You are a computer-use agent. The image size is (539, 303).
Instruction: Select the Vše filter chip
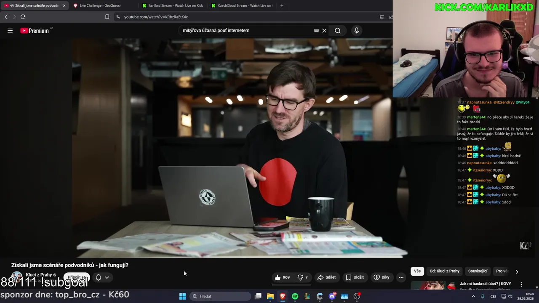pos(417,271)
